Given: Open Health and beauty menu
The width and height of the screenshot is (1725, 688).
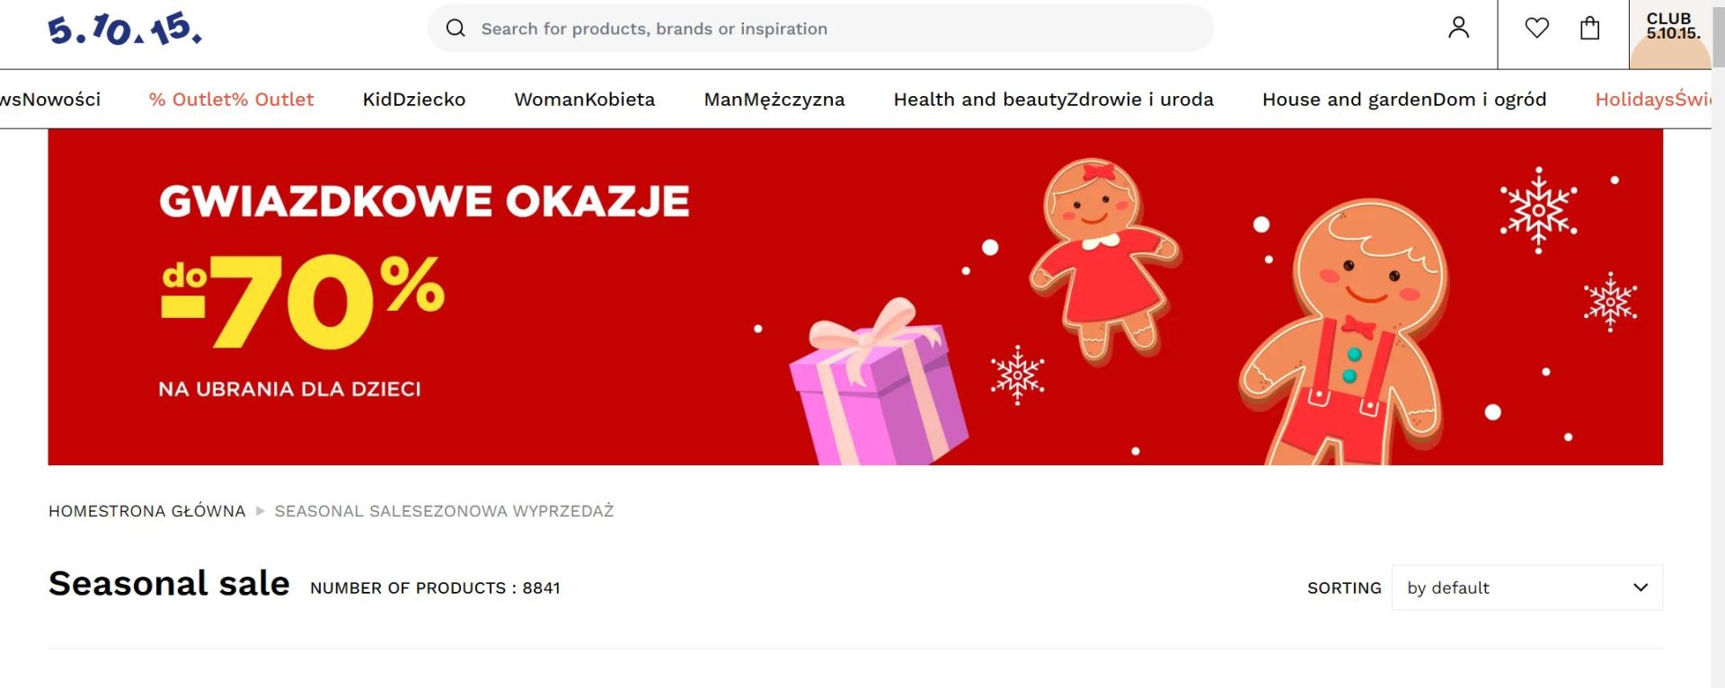Looking at the screenshot, I should coord(1053,100).
